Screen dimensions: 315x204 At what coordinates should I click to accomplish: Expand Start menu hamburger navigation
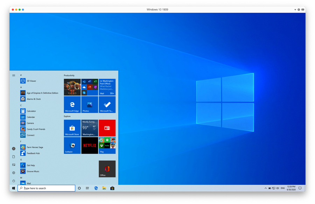14,75
